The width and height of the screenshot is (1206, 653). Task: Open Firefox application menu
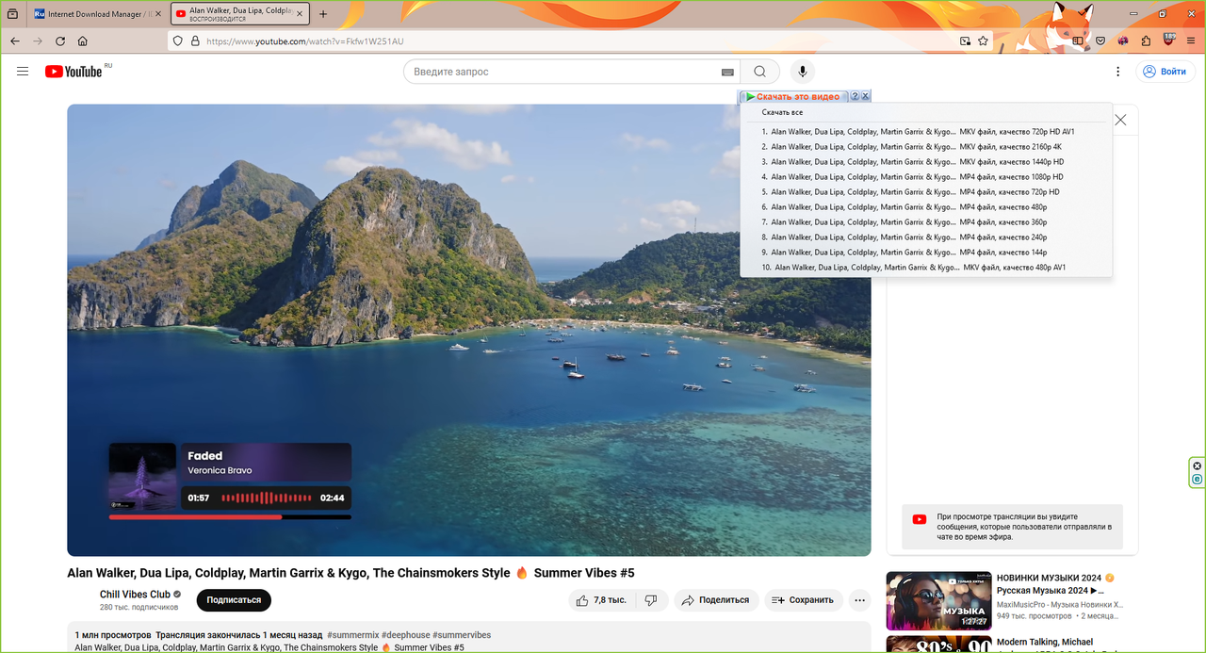click(x=1192, y=41)
